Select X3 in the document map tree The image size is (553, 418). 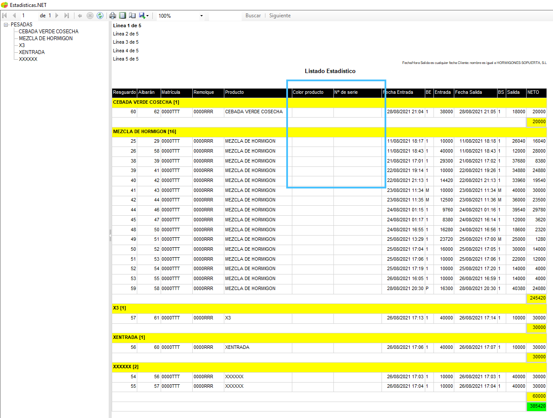pyautogui.click(x=22, y=45)
